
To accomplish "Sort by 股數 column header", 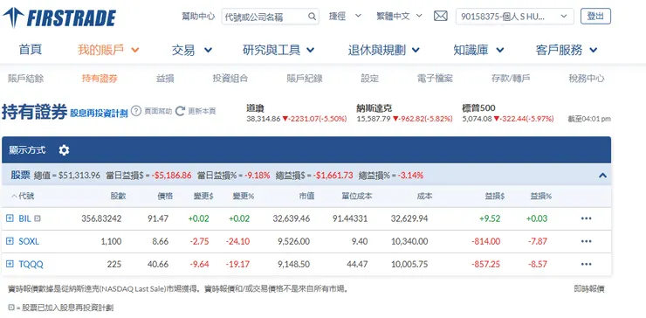I will [118, 196].
